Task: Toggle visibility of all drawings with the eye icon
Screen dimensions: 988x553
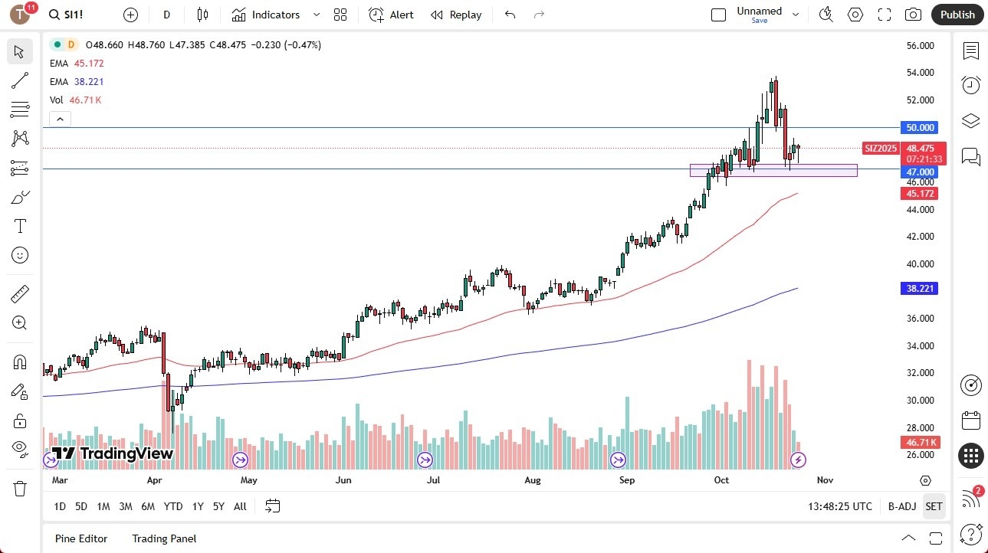Action: click(x=20, y=449)
